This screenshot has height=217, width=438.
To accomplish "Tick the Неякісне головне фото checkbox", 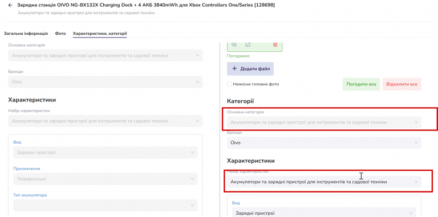I will 229,84.
